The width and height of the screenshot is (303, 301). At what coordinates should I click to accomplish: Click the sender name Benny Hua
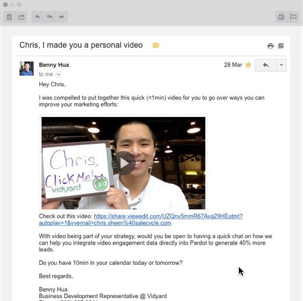pos(54,65)
